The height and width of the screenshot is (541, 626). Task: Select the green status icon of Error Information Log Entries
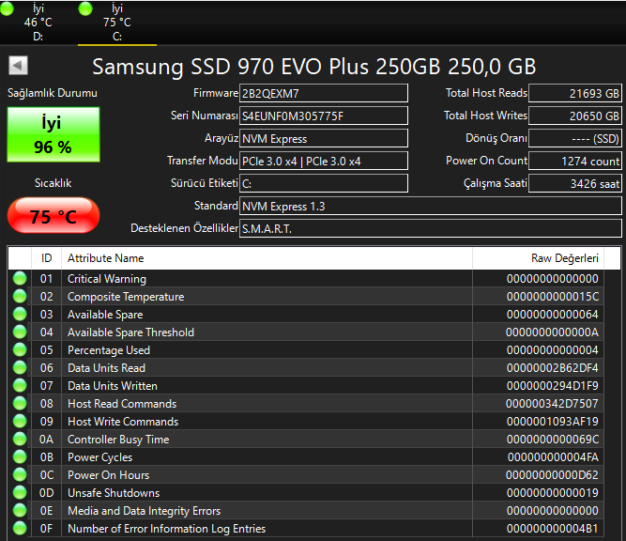pos(20,528)
